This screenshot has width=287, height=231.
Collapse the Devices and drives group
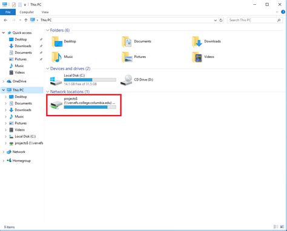48,69
